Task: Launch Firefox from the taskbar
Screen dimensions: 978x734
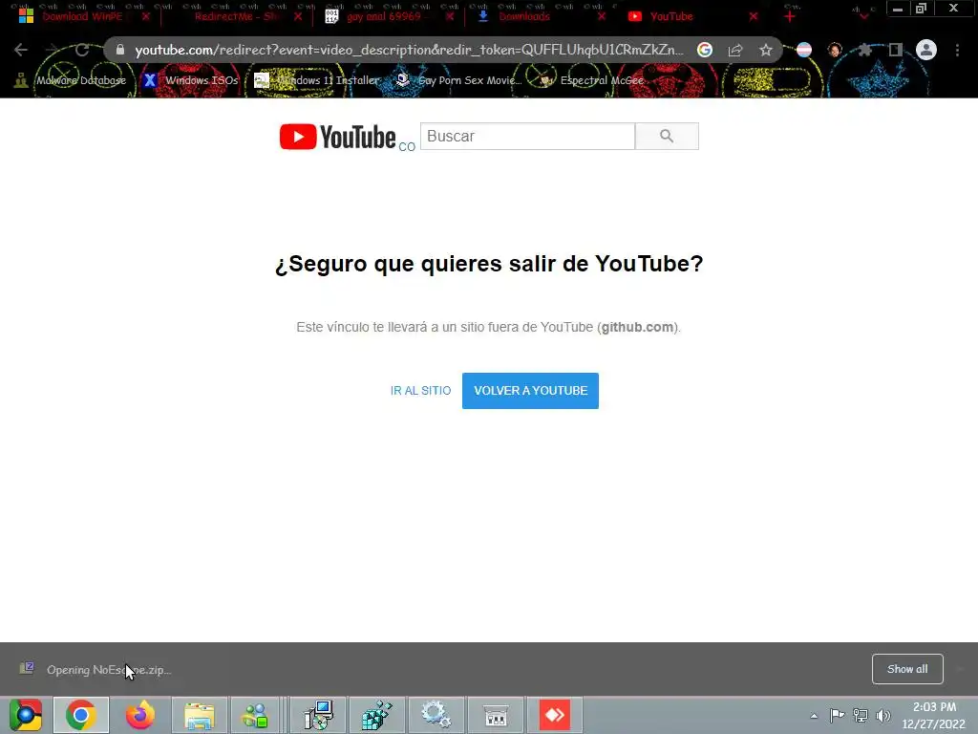Action: coord(139,715)
